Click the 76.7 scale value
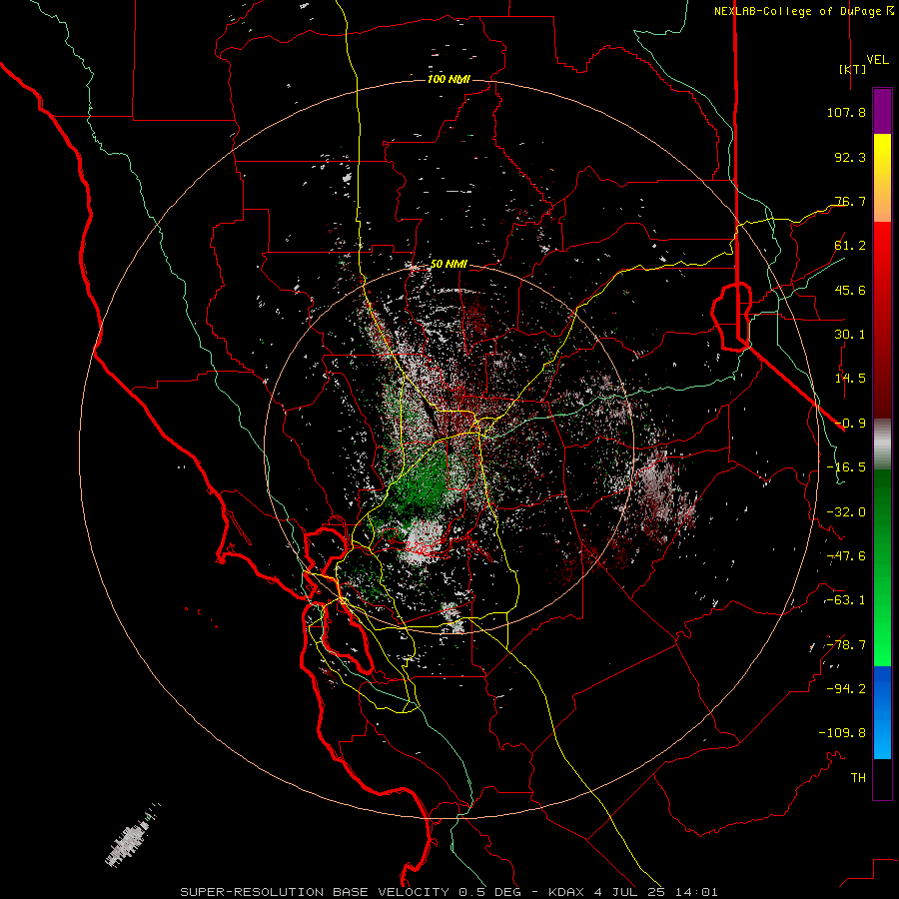Screen dimensions: 899x899 (x=850, y=201)
